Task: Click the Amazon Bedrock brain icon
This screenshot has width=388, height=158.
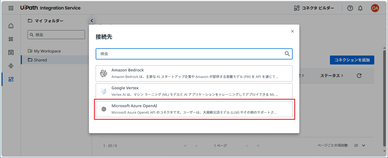Action: point(104,73)
